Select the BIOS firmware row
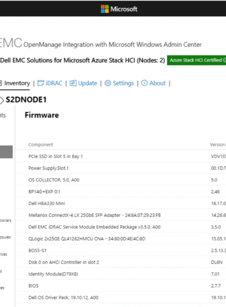This screenshot has width=226, height=307. coord(121,286)
